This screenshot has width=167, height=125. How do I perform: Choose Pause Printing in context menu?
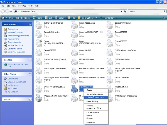point(96,101)
